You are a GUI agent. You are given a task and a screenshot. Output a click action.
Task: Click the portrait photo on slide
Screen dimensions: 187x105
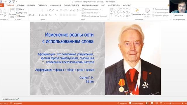pyautogui.click(x=133, y=58)
